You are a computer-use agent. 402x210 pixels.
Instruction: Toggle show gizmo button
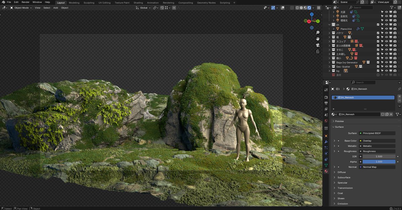pyautogui.click(x=273, y=8)
